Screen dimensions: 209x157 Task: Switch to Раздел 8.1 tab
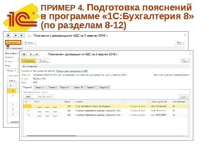point(39,87)
